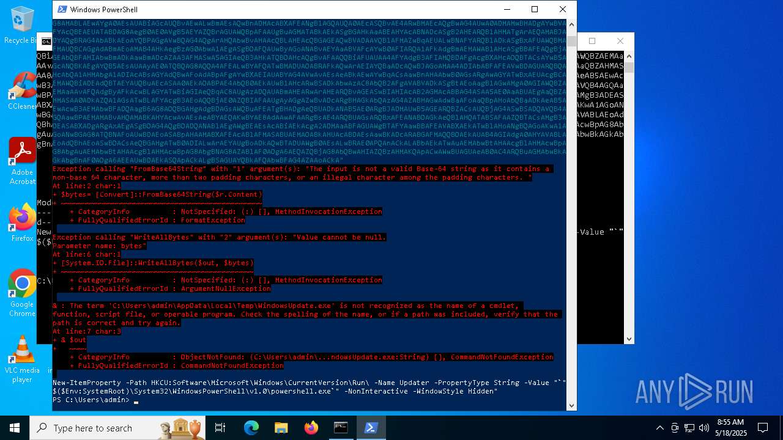Launch VLC media player desktop icon

point(22,359)
